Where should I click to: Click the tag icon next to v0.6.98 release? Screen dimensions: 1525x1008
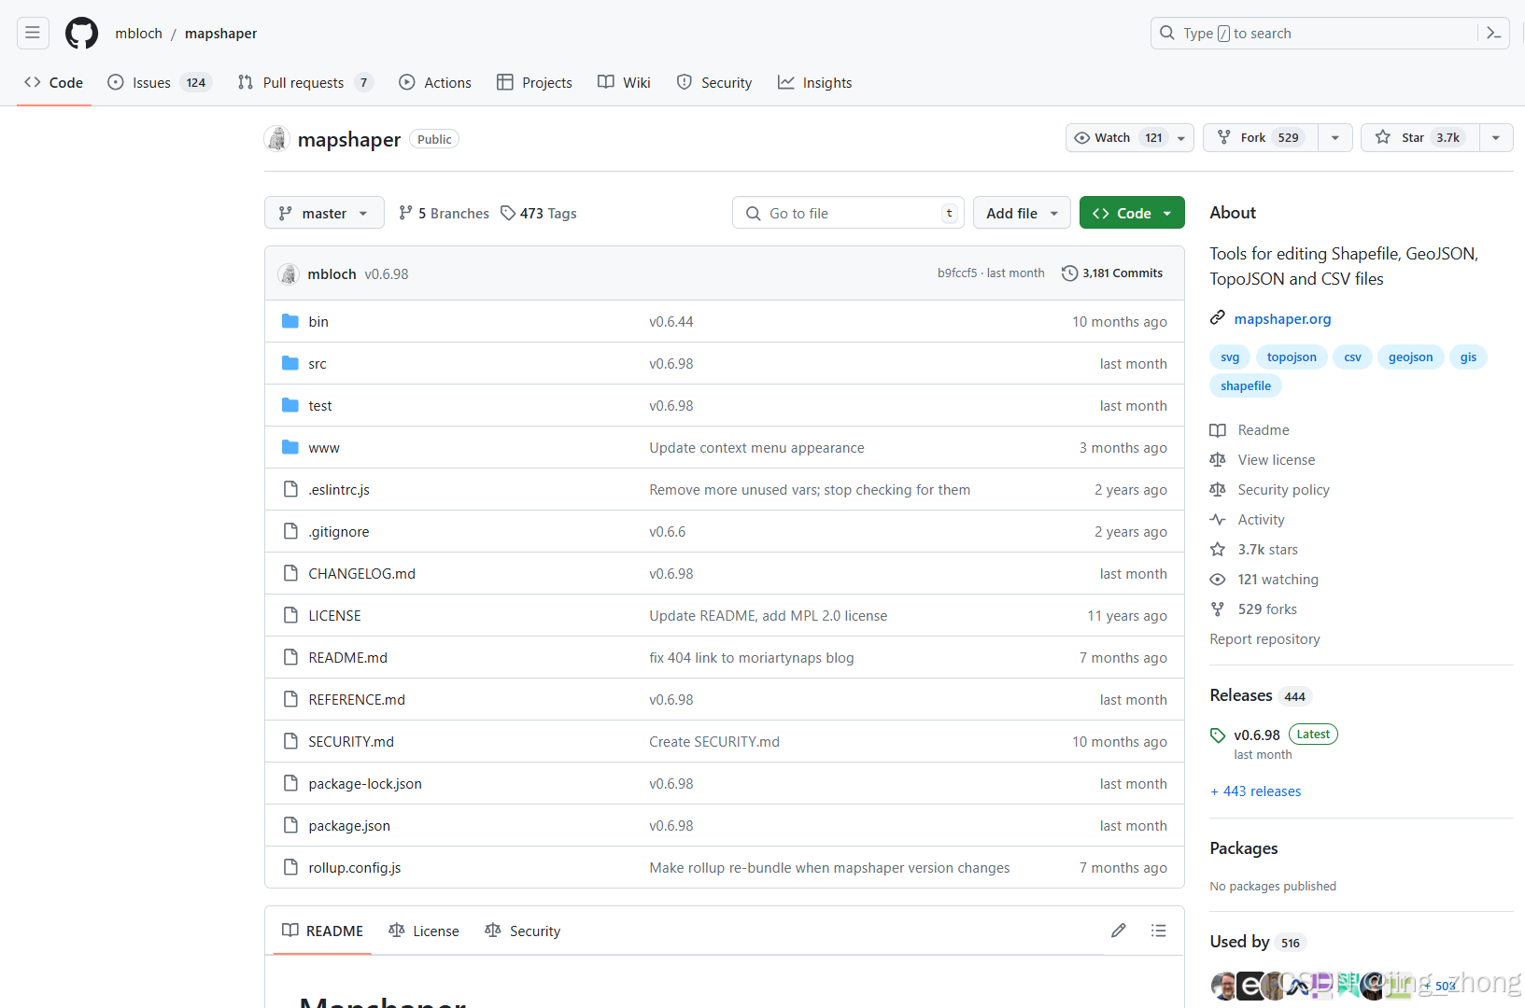[x=1218, y=735]
